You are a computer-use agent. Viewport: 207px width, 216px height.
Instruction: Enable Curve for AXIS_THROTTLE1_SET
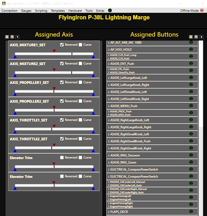(80, 120)
